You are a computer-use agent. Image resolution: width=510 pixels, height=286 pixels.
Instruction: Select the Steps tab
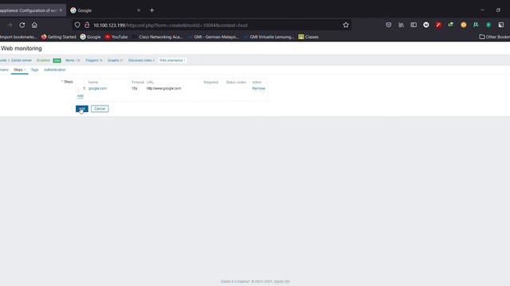pos(19,70)
